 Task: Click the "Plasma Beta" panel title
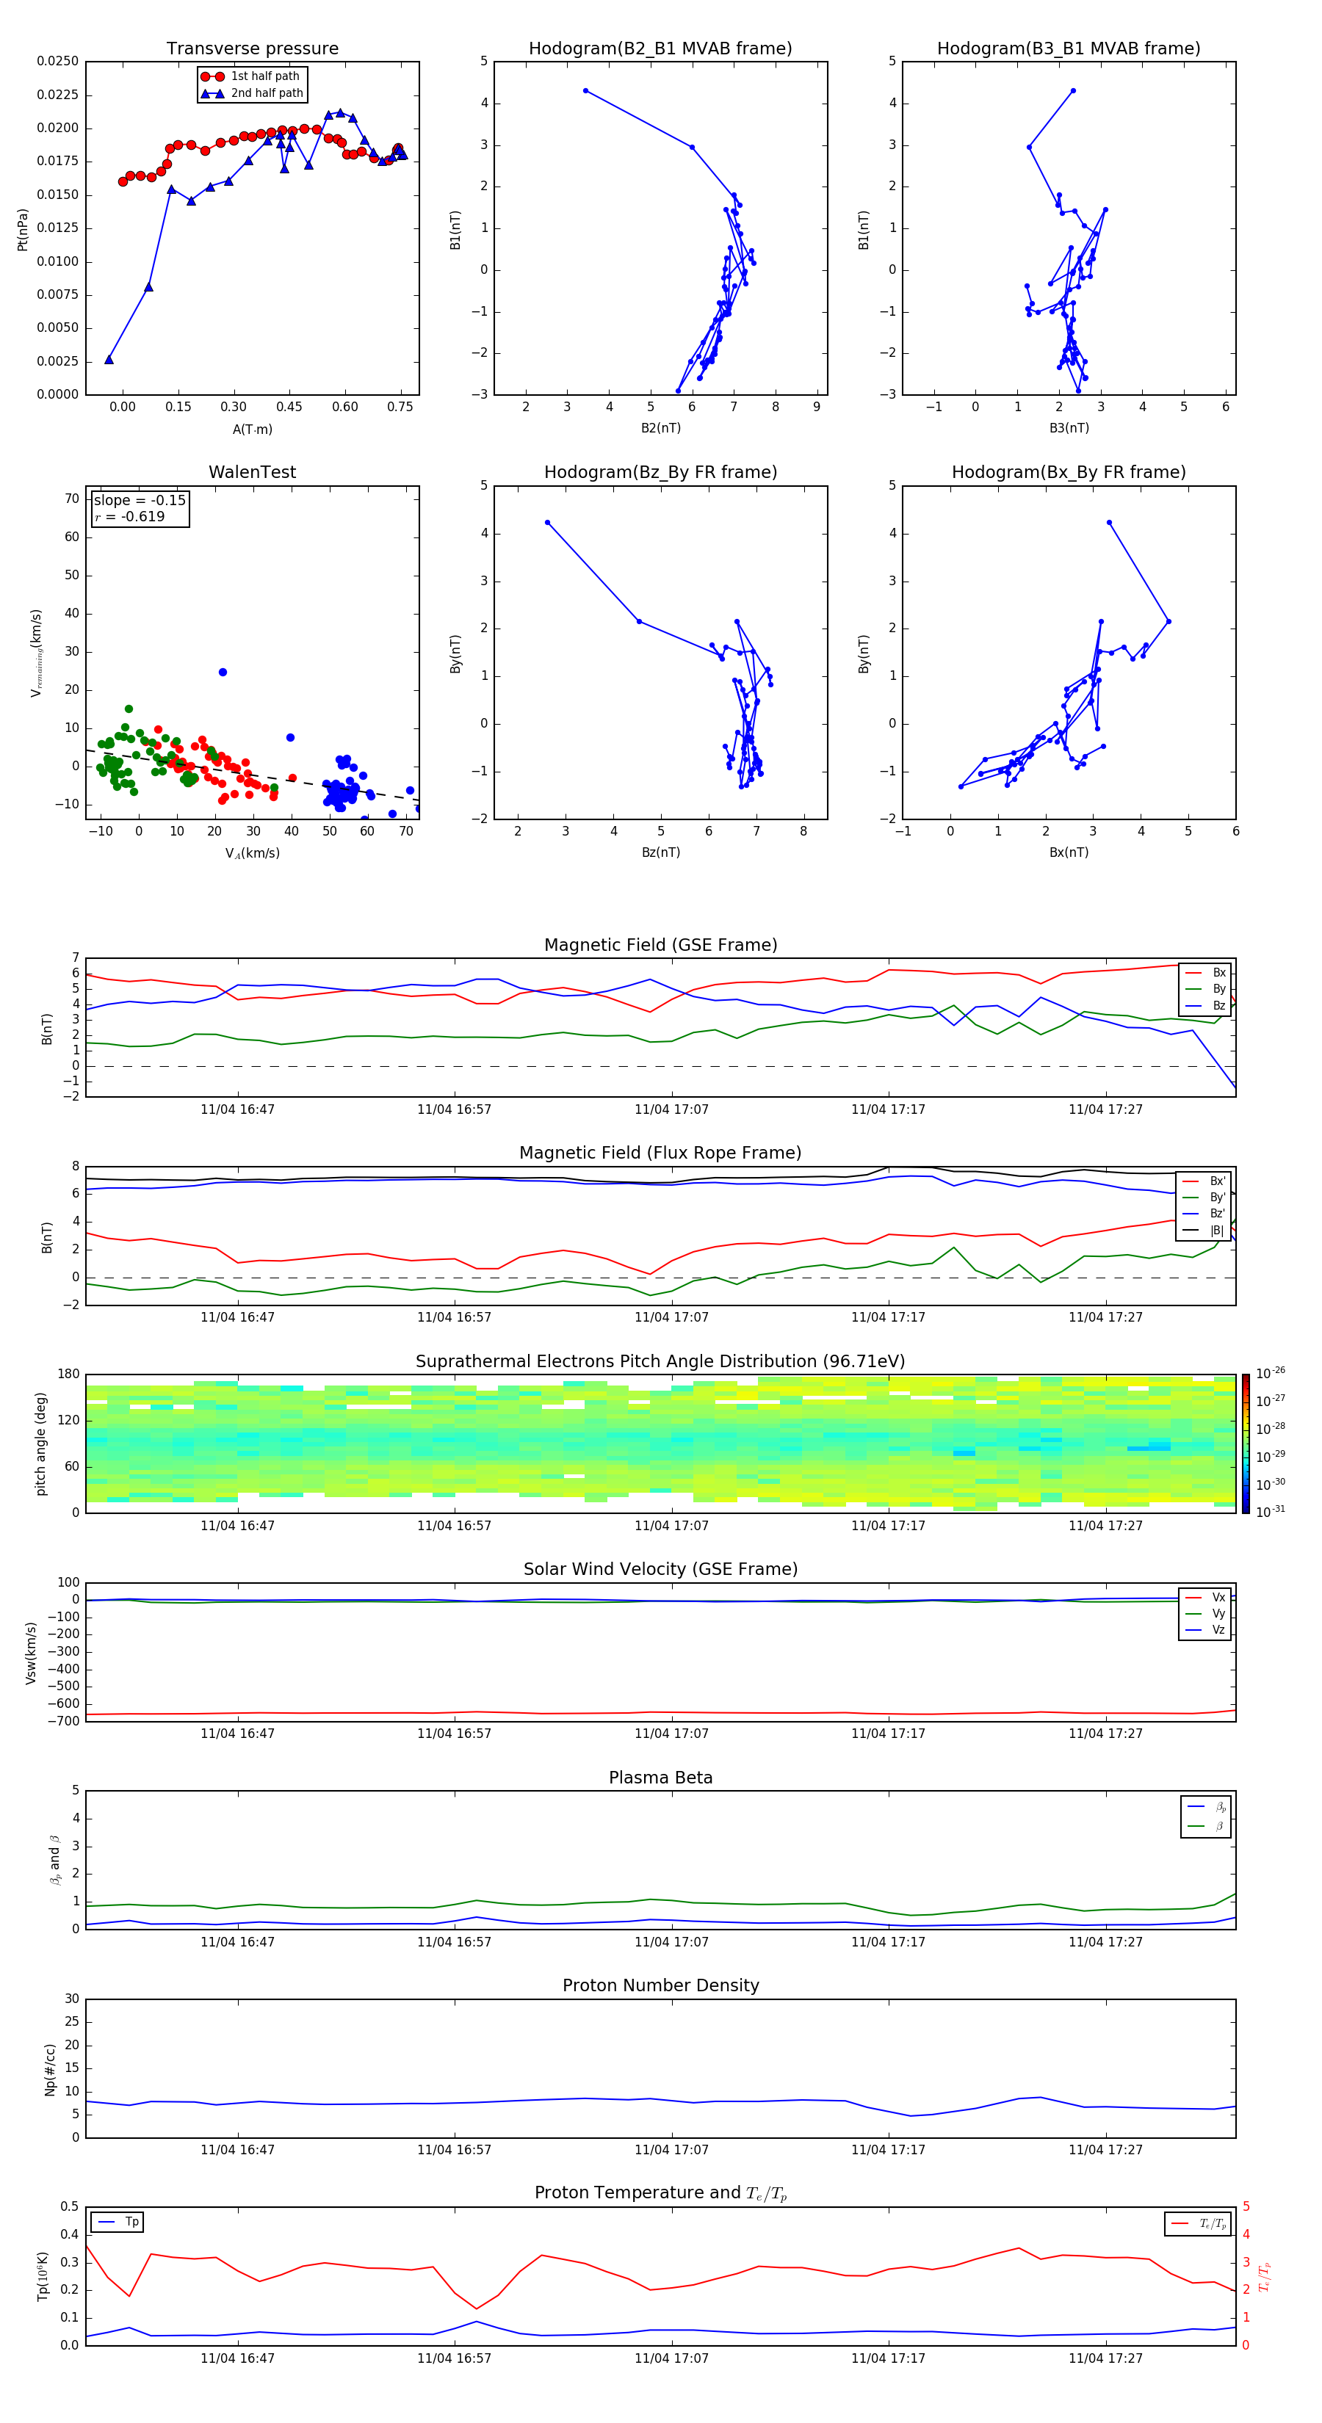pos(660,1778)
